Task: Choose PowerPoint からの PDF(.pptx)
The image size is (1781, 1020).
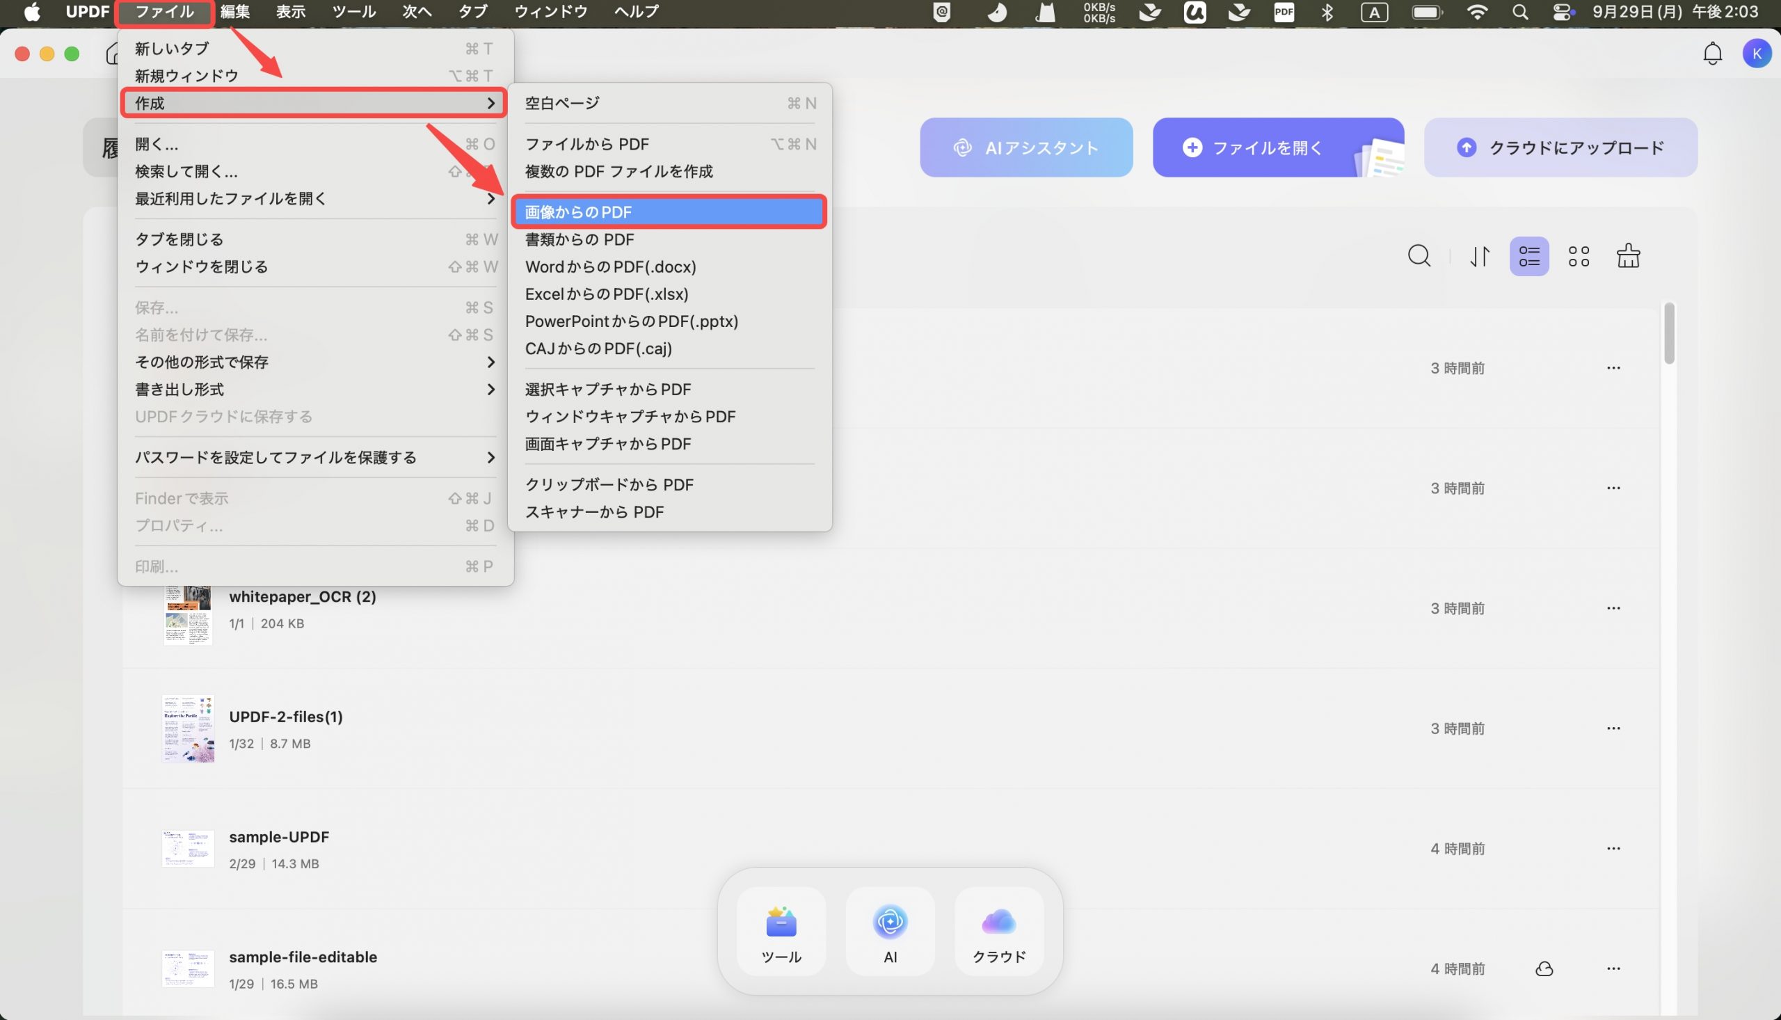Action: pos(669,321)
